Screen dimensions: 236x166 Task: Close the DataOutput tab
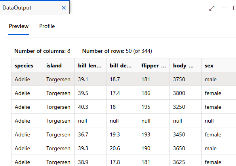(x=64, y=7)
